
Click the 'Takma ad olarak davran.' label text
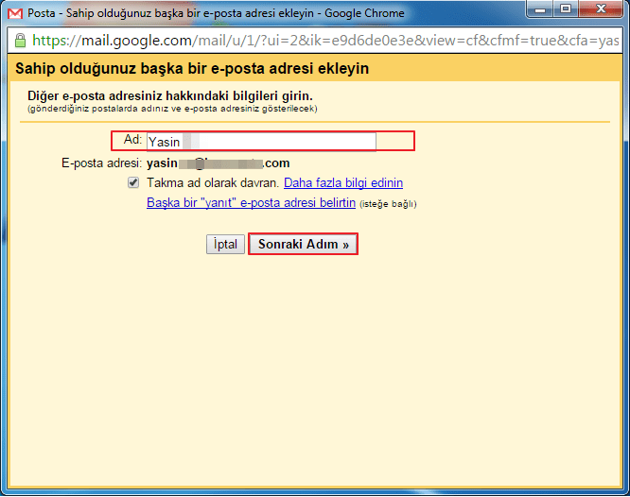(x=213, y=182)
